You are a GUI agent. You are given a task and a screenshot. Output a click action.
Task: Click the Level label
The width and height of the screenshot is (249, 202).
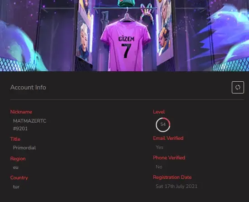[159, 112]
